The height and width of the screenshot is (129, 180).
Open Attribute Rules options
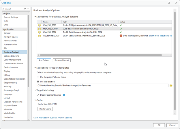(x=10, y=41)
